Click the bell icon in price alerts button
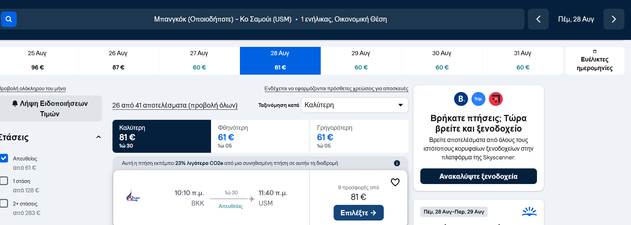The image size is (631, 225). 15,103
